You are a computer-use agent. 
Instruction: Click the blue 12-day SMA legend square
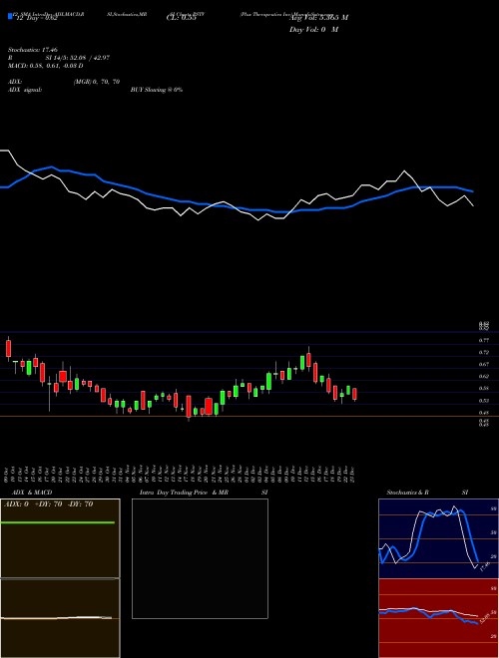(10, 16)
